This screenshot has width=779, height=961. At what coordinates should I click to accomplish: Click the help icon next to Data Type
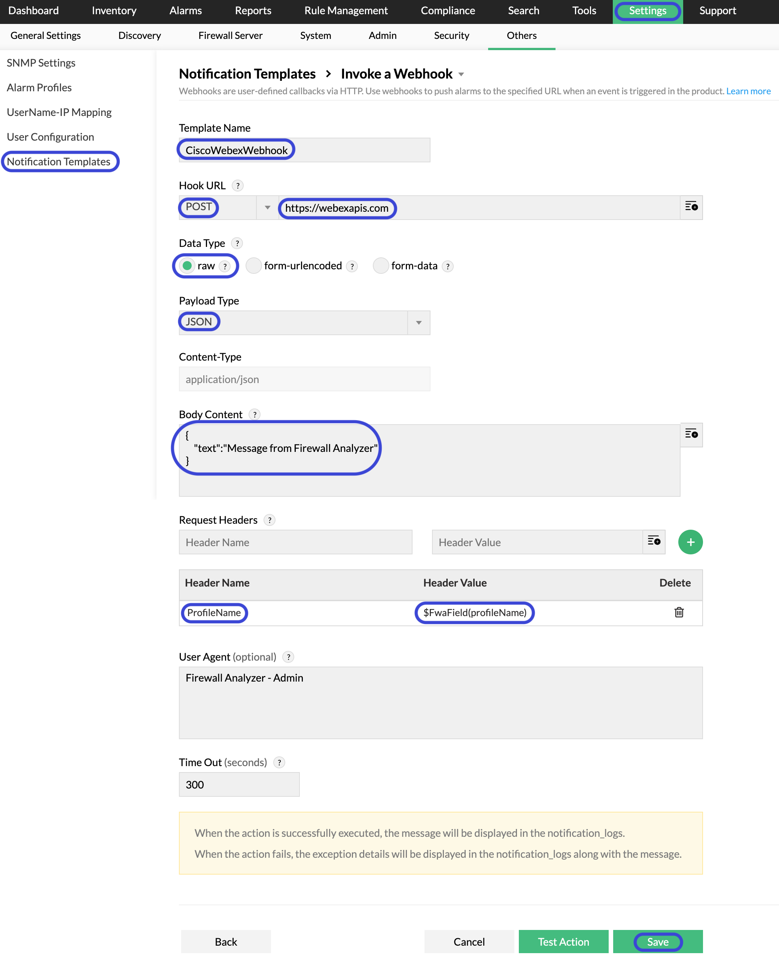237,243
